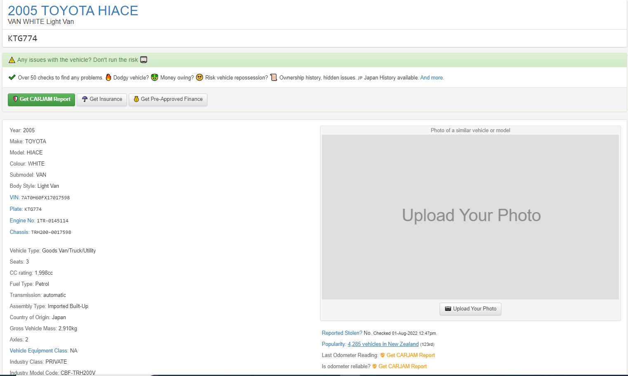Screen dimensions: 628x376
Task: Click the large 'Upload Your Photo' placeholder image
Action: point(470,217)
